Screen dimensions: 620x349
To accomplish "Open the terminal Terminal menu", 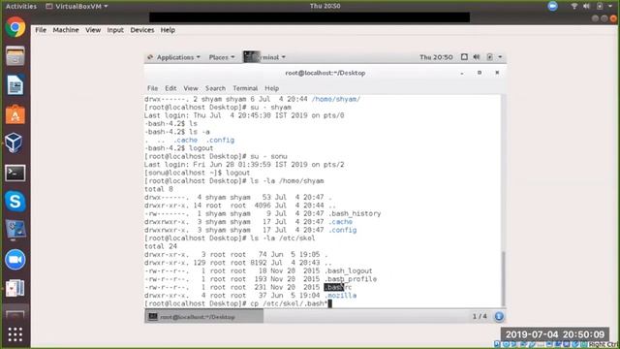I will [245, 88].
